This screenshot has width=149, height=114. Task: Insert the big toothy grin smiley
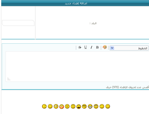(x=90, y=106)
